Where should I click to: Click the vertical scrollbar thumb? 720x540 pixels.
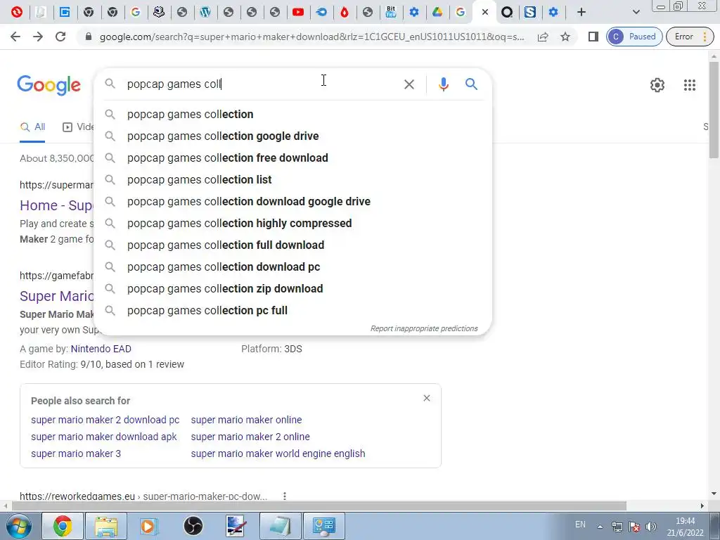pyautogui.click(x=714, y=109)
